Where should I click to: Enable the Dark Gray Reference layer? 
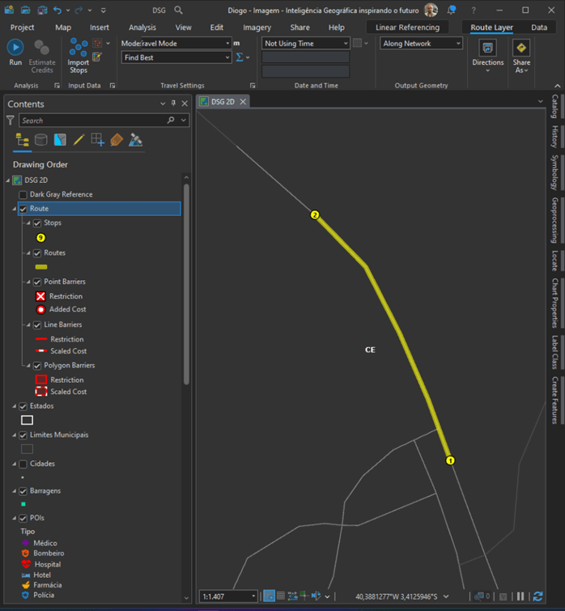pyautogui.click(x=23, y=195)
